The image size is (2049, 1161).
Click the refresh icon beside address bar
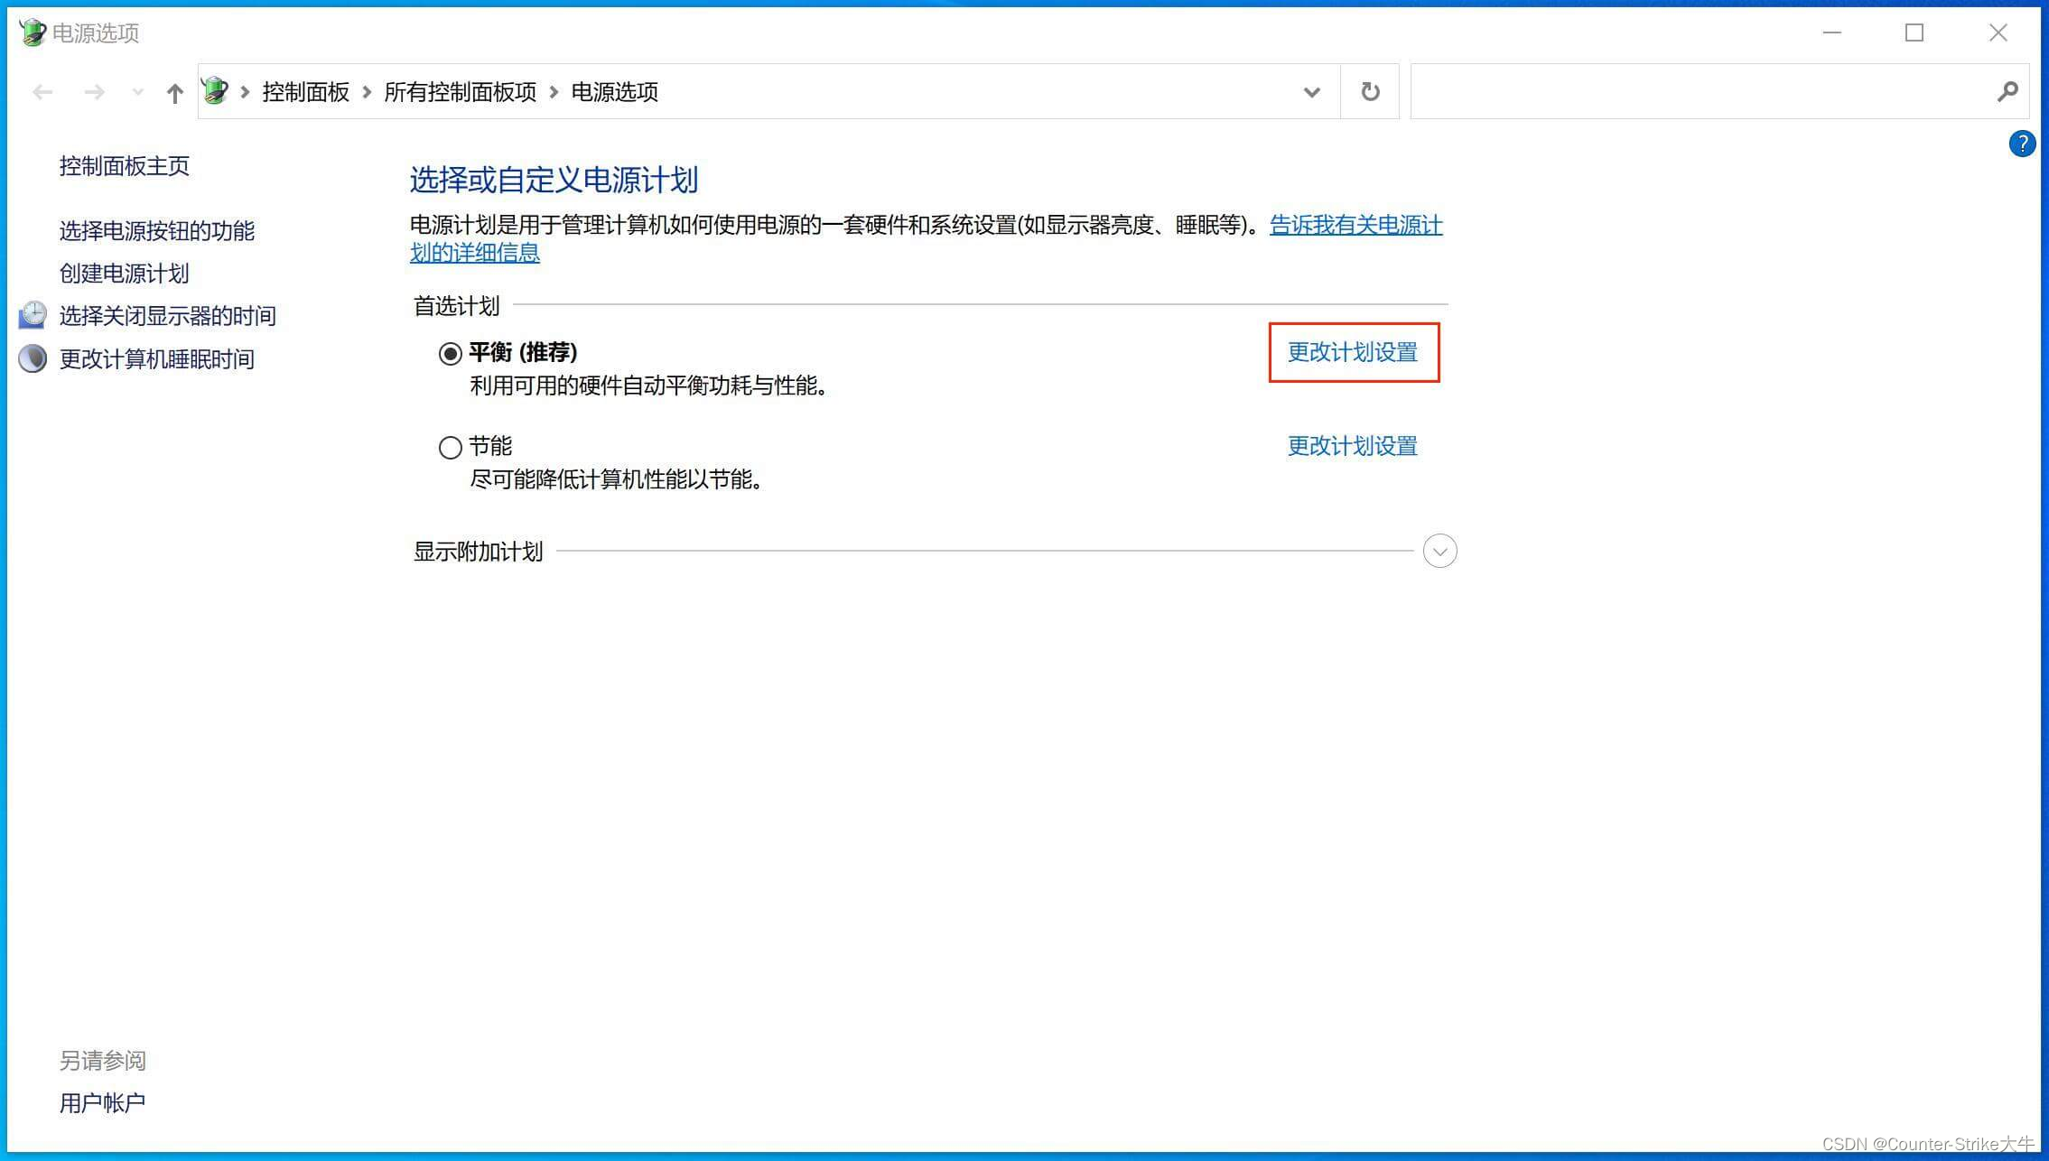pos(1370,91)
